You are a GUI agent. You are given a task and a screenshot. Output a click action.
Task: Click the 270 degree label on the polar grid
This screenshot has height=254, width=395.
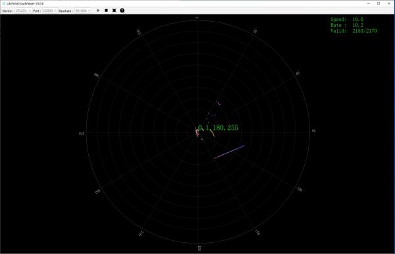[82, 133]
